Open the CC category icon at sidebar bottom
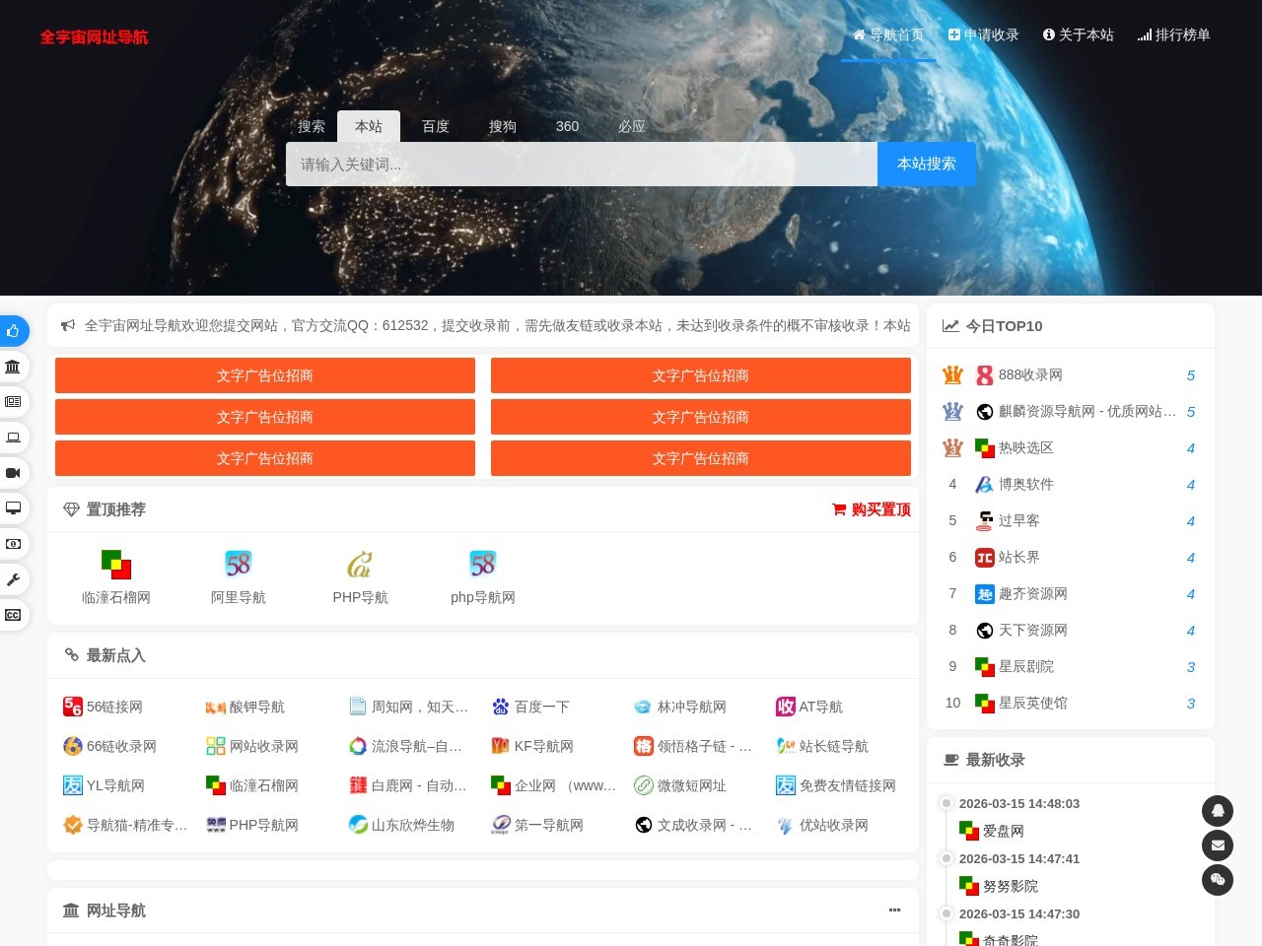 14,615
